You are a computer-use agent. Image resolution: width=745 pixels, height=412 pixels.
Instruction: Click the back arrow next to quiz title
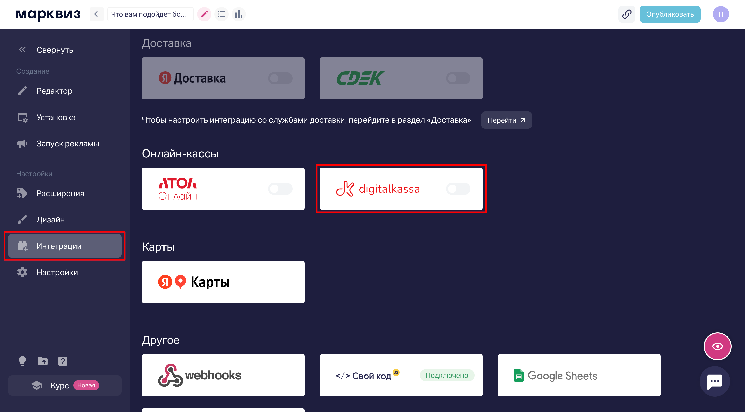pyautogui.click(x=97, y=14)
